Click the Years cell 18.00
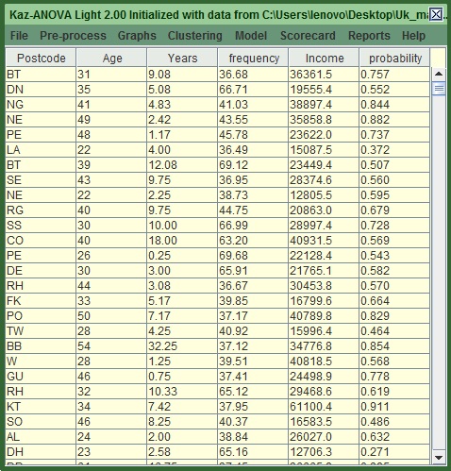 coord(182,241)
